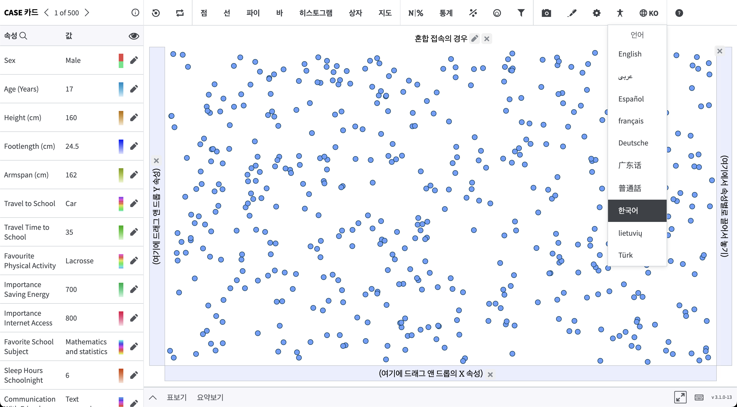
Task: Clear the Y attribute drop zone
Action: click(156, 161)
